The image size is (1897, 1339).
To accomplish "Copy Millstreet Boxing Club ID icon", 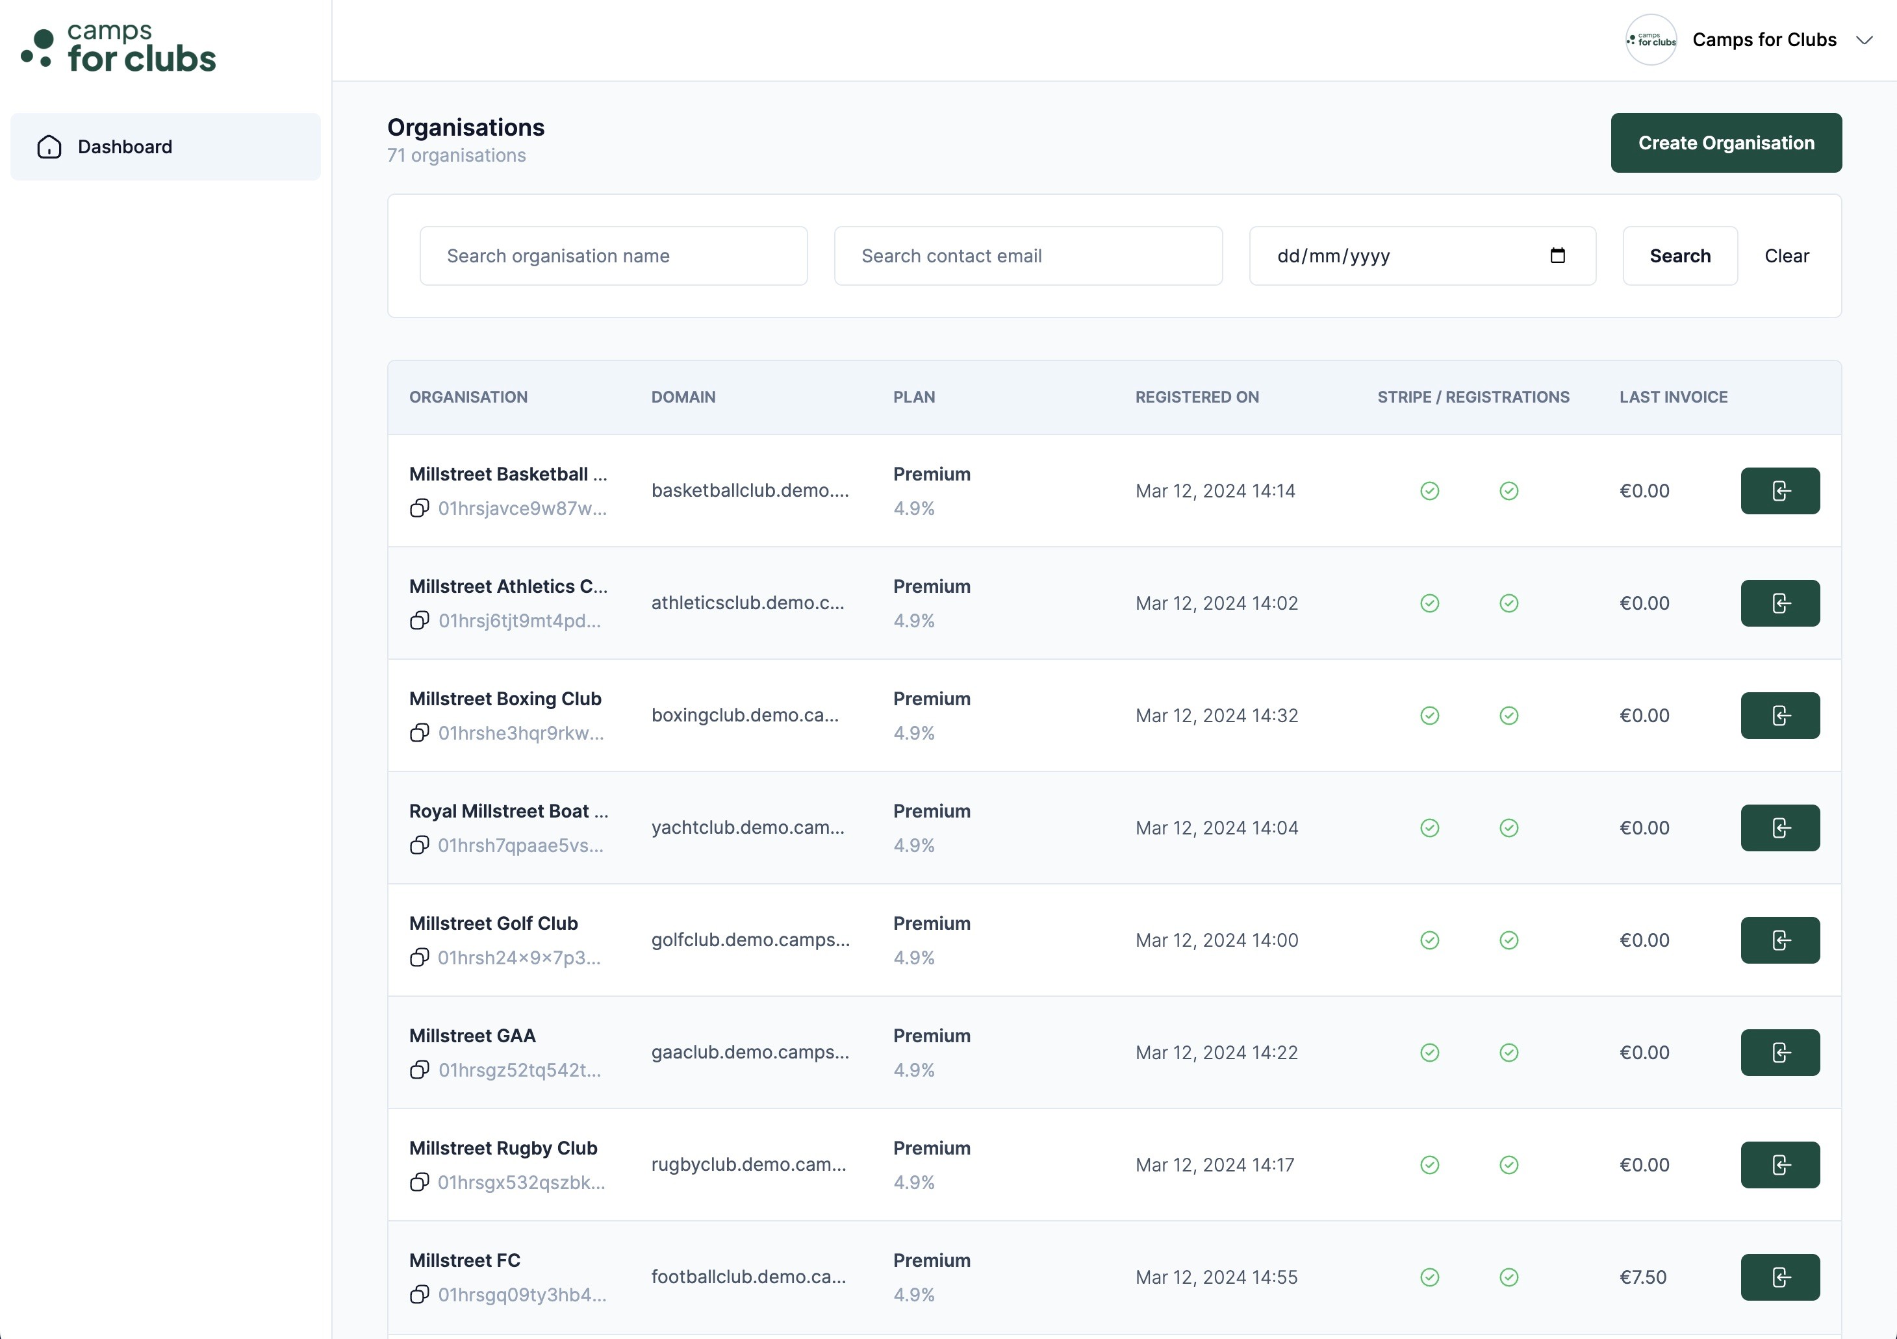I will 420,732.
